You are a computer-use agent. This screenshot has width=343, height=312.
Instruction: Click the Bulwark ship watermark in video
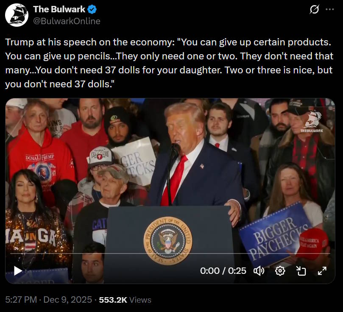click(x=312, y=122)
